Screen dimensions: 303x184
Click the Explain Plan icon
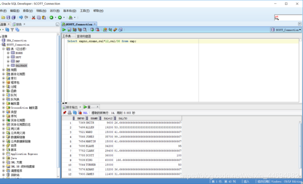tap(74, 30)
